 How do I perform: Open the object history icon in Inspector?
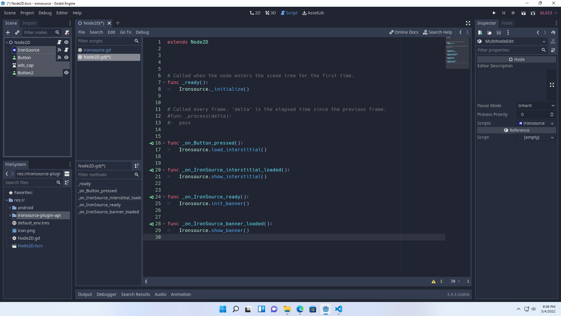(x=554, y=32)
